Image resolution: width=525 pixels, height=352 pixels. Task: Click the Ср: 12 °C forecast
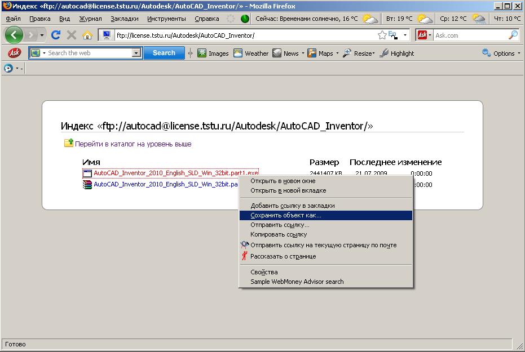(x=453, y=19)
